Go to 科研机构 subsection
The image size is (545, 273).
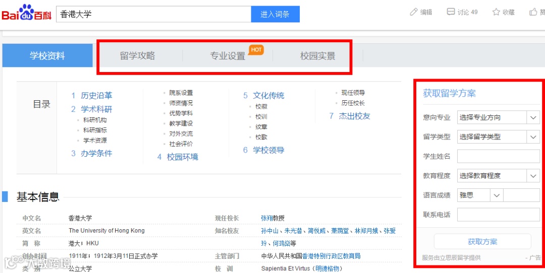click(x=95, y=120)
